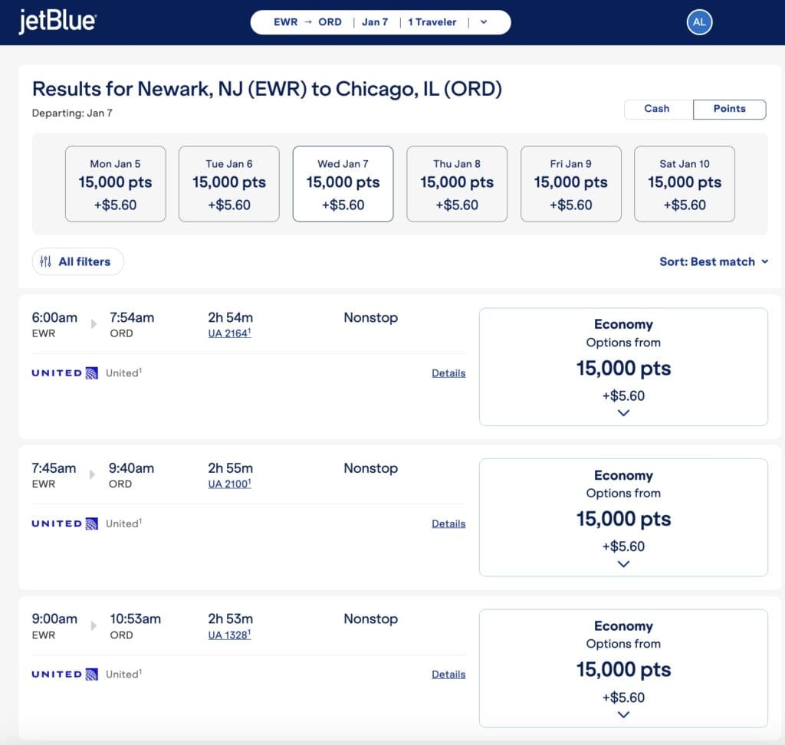Click United logo on 6:00am flight
Screen dimensions: 785x745
(x=64, y=373)
